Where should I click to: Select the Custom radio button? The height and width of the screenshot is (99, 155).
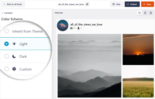click(6, 69)
